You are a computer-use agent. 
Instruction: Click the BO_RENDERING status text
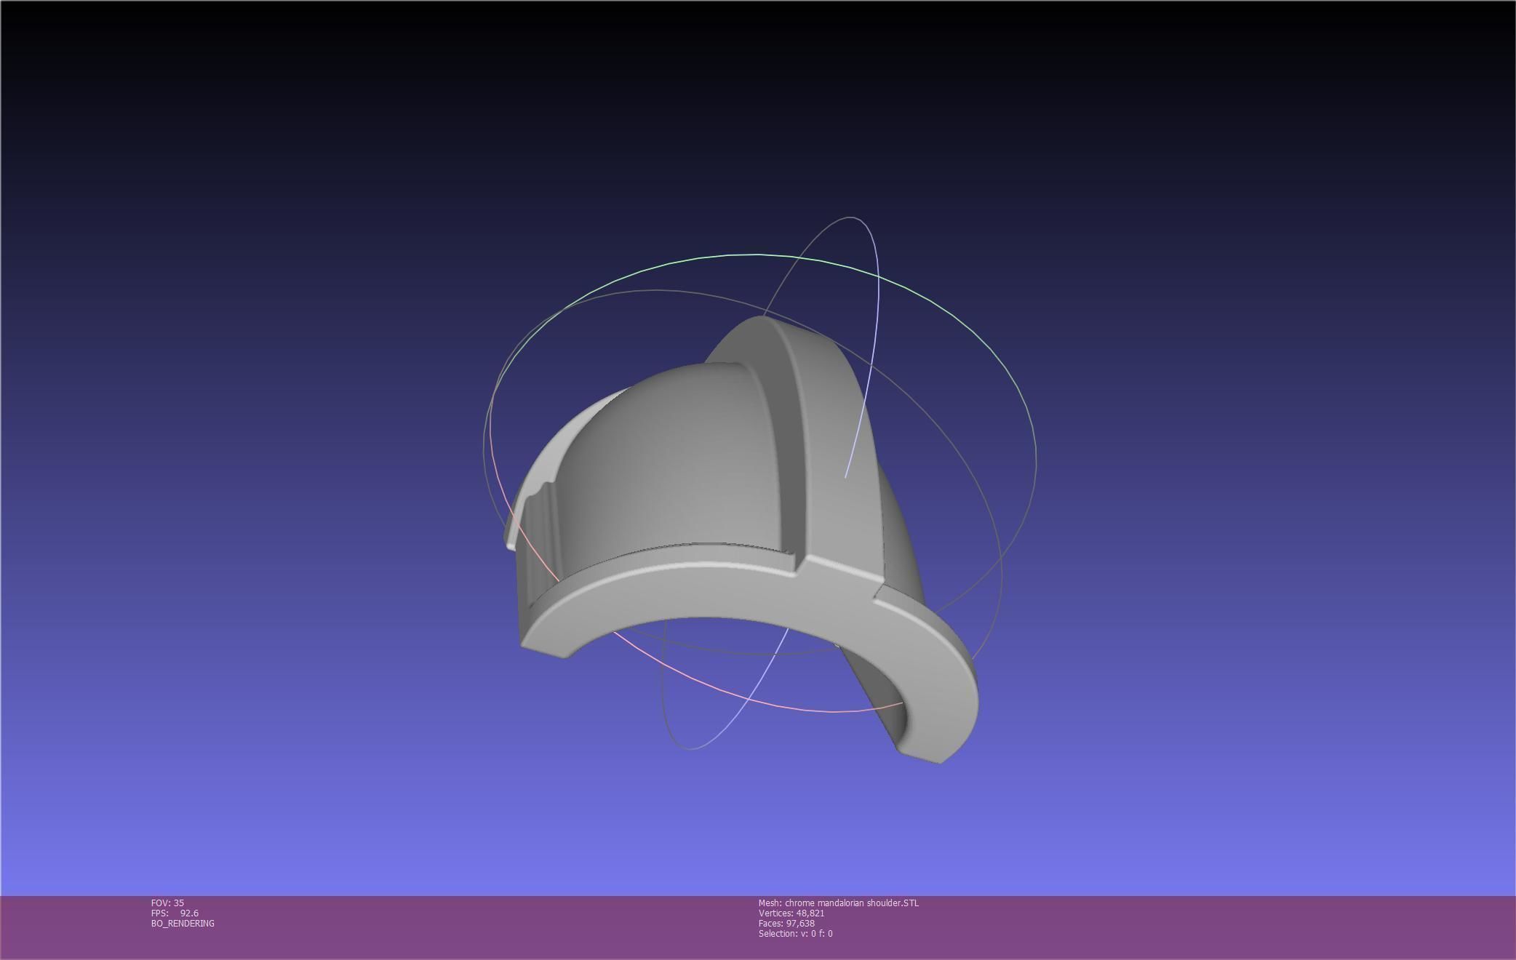tap(183, 923)
